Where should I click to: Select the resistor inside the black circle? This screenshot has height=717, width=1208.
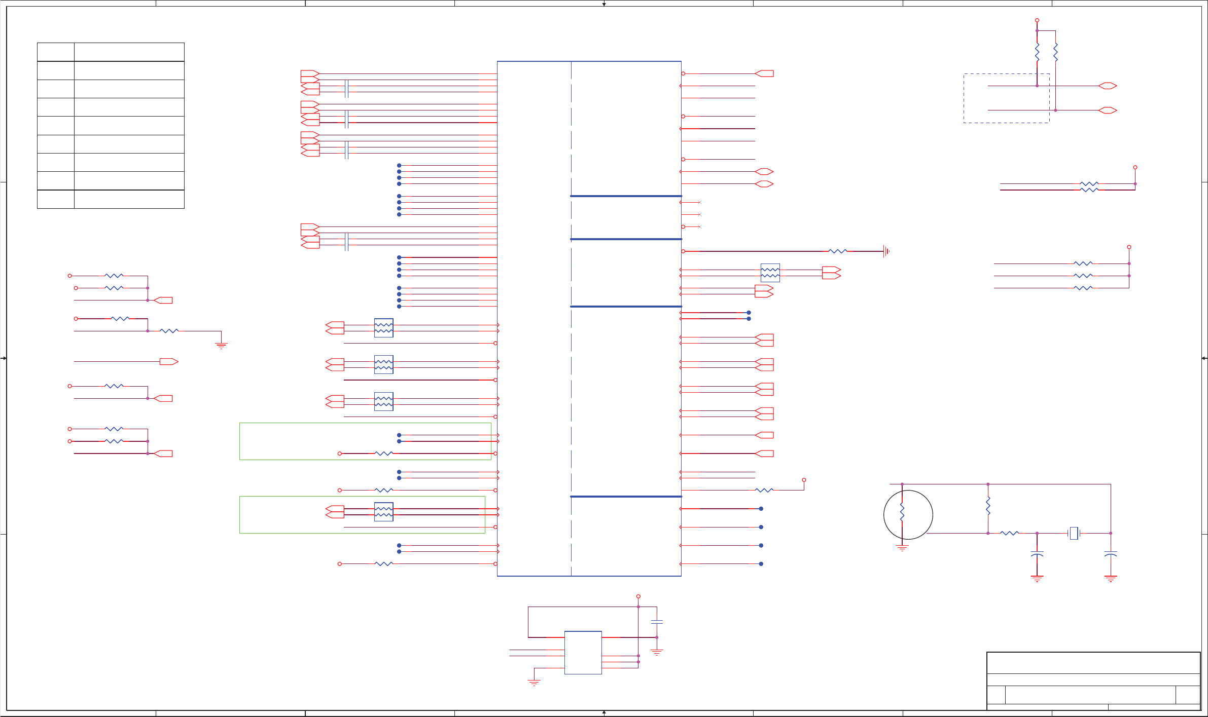(x=902, y=512)
